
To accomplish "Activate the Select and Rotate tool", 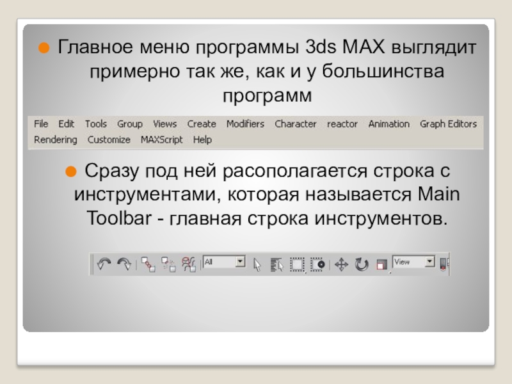I will pos(362,264).
